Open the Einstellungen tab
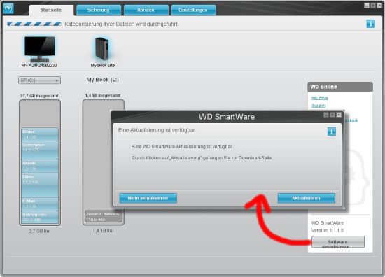 coord(193,10)
